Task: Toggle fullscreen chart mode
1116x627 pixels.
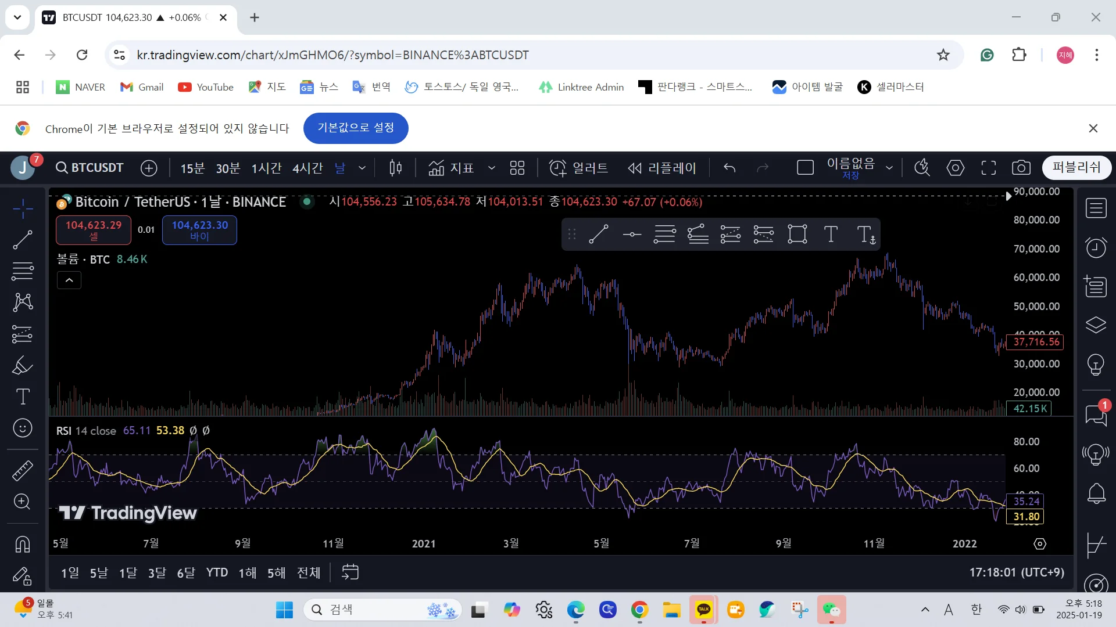Action: [988, 168]
